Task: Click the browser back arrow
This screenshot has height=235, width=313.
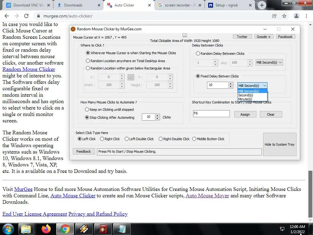Action: point(7,16)
